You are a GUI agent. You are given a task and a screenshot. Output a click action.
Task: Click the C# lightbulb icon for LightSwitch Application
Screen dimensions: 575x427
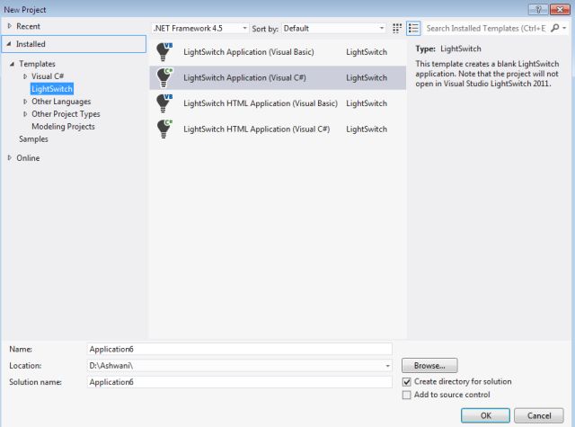(x=164, y=77)
